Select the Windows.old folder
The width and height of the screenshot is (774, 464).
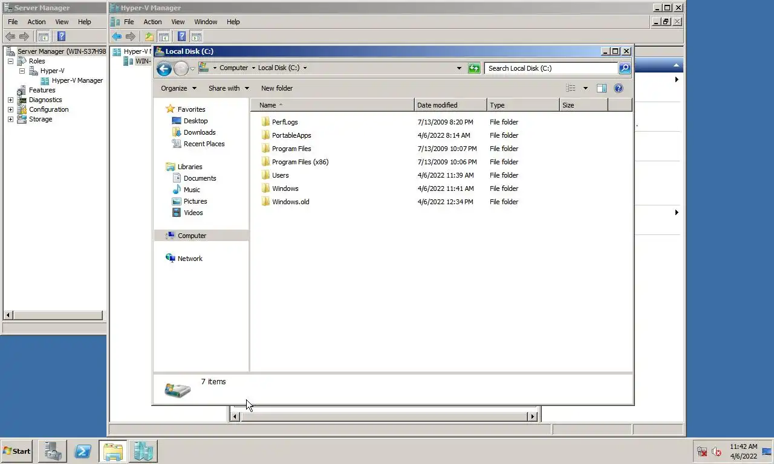point(290,202)
